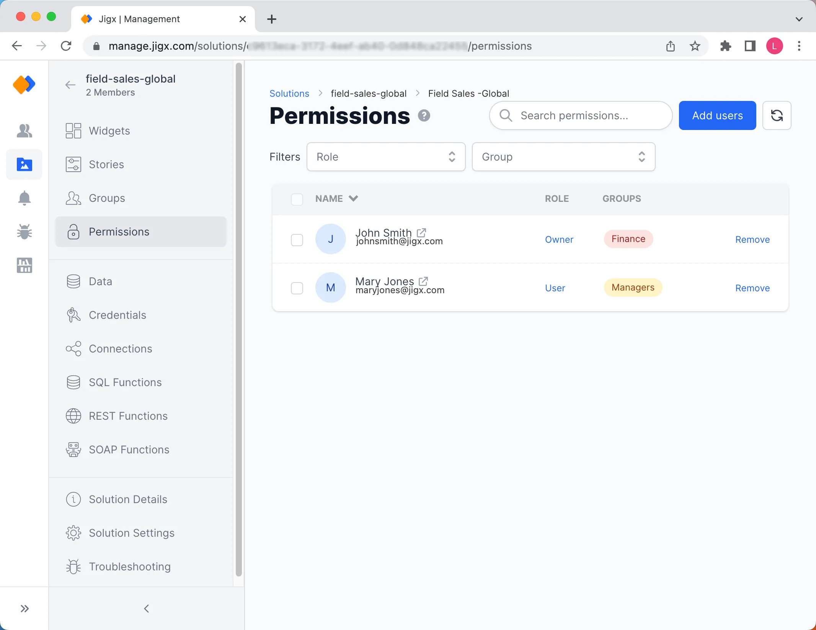Toggle the select-all checkbox in header
The image size is (816, 630).
coord(297,199)
